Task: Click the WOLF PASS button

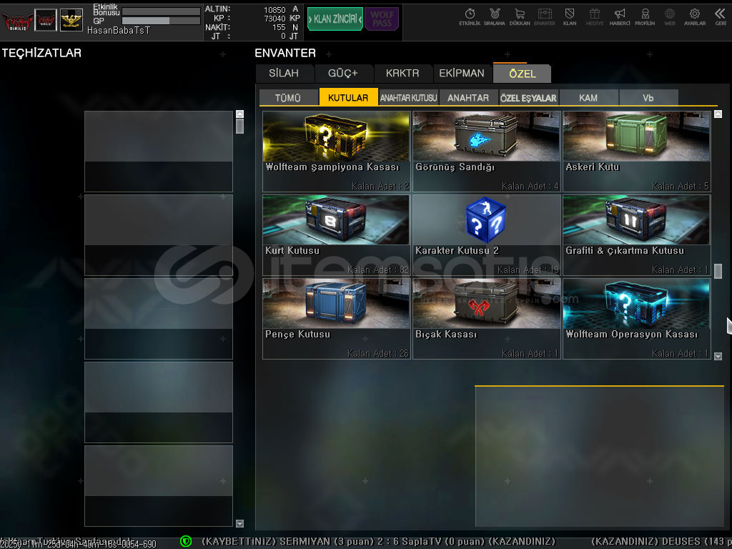Action: (382, 19)
